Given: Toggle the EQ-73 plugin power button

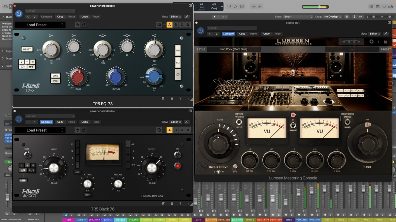Looking at the screenshot, I should [19, 14].
